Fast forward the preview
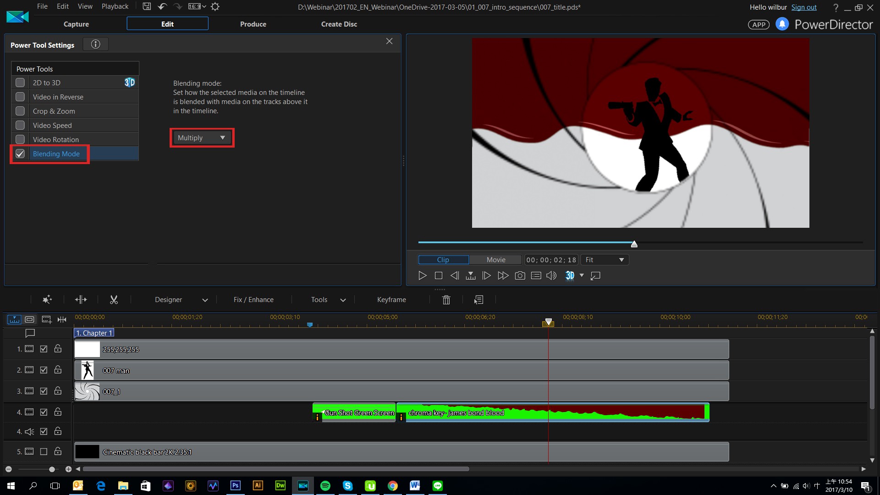 coord(503,275)
